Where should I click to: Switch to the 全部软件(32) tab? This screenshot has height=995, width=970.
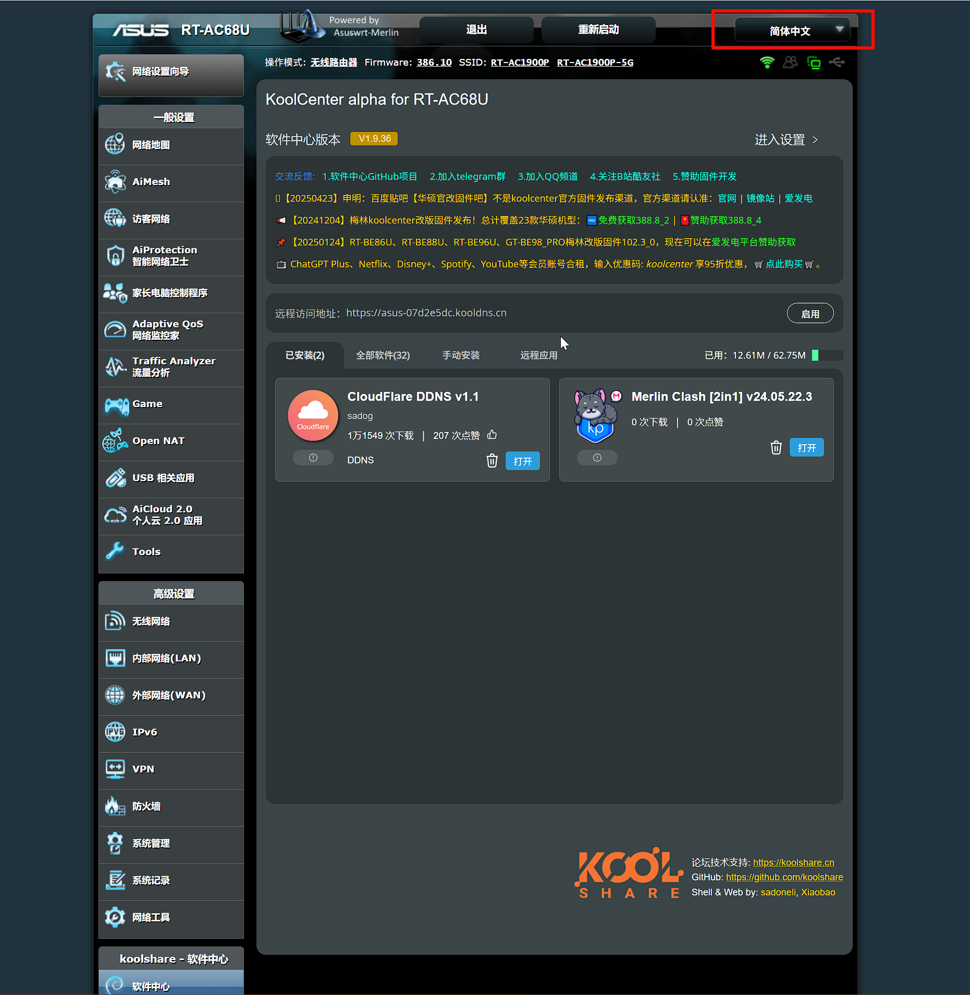(x=383, y=355)
